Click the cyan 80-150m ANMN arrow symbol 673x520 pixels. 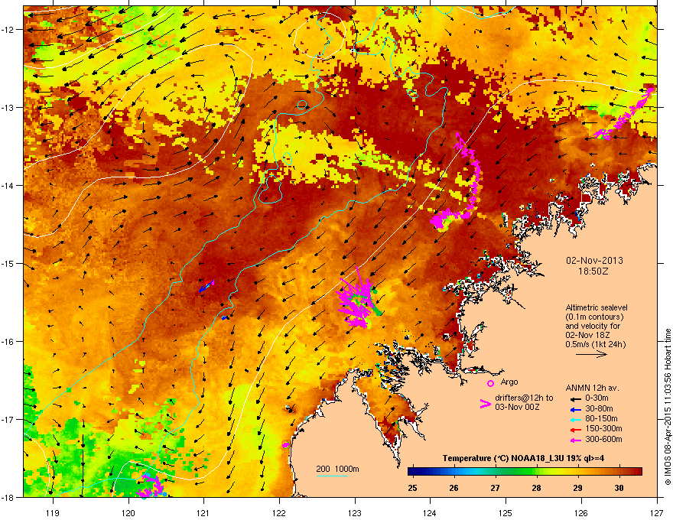[x=574, y=419]
